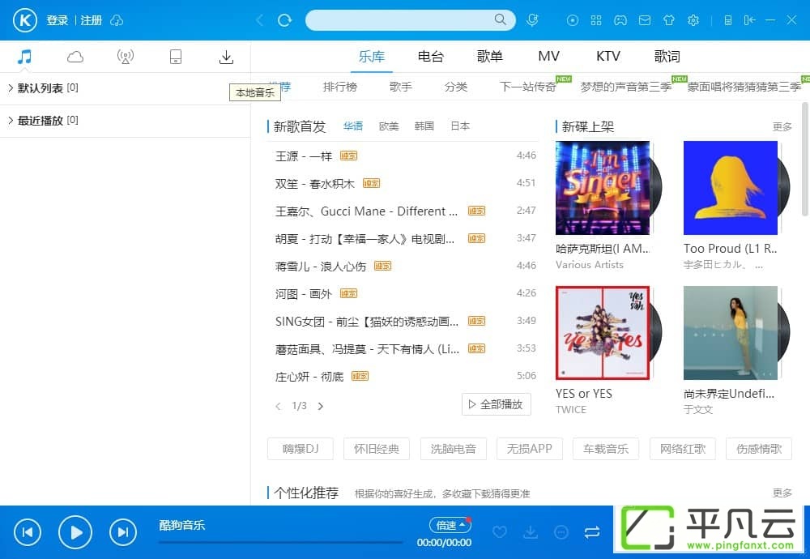Screen dimensions: 810x559
Task: Open the settings gear icon
Action: tap(693, 20)
